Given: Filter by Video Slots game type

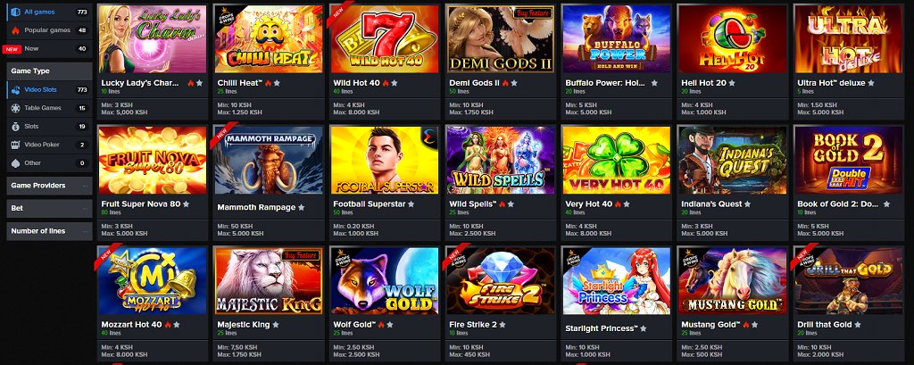Looking at the screenshot, I should tap(50, 90).
